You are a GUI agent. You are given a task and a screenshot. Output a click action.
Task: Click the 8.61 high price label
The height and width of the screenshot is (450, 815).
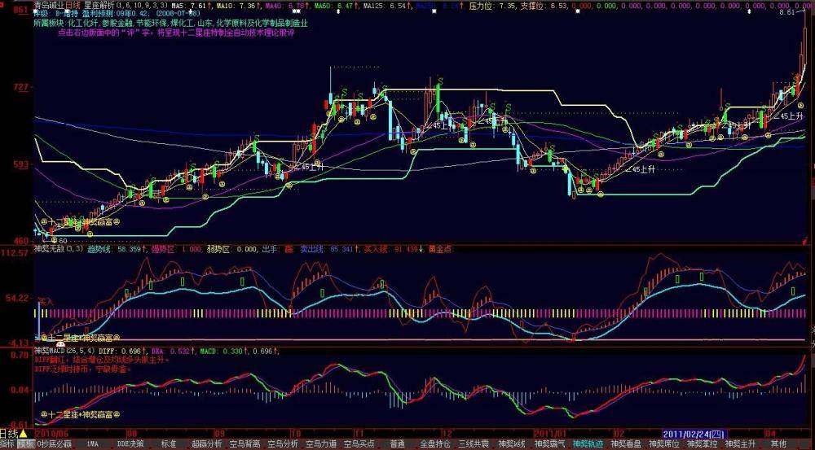click(x=786, y=12)
